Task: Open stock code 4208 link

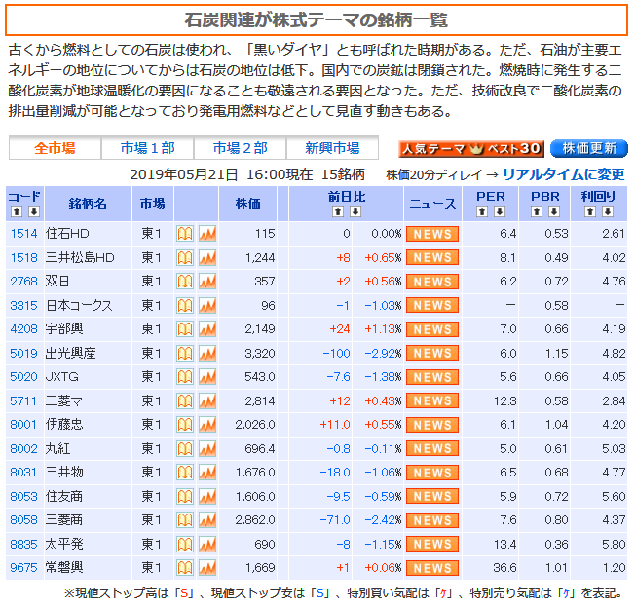Action: tap(23, 329)
